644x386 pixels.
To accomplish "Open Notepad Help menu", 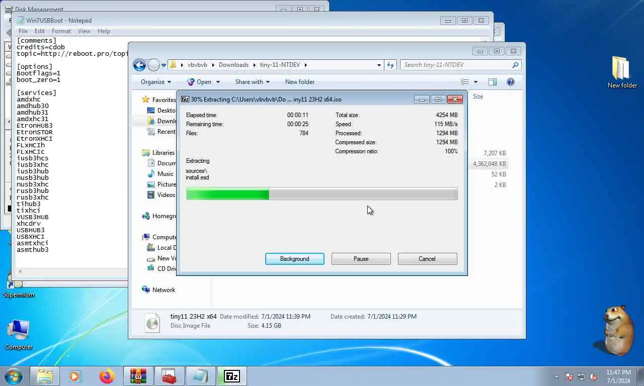I will (x=104, y=31).
